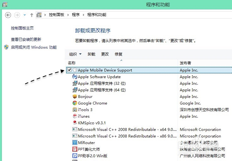Click the address bar Control Panel icon
The height and width of the screenshot is (161, 232).
click(x=39, y=15)
